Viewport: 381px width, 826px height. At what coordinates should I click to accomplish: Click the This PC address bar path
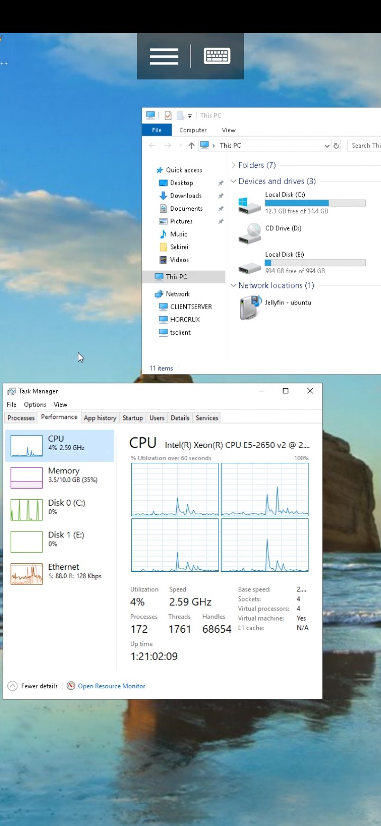click(230, 146)
